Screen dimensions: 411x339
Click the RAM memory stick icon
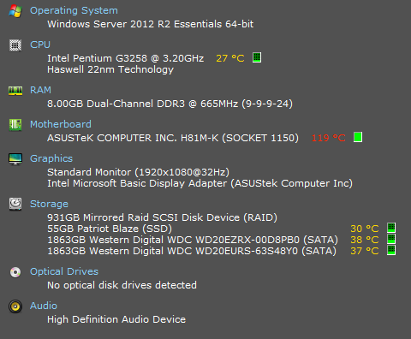15,91
